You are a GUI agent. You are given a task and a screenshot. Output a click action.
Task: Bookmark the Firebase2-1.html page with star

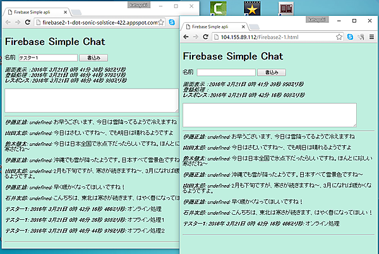click(339, 37)
